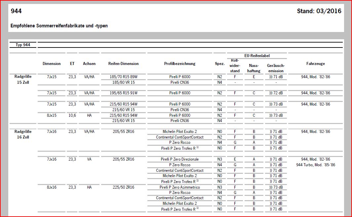This screenshot has height=217, width=352.
Task: Select the "Profilbezeichnung" column header
Action: pyautogui.click(x=179, y=64)
